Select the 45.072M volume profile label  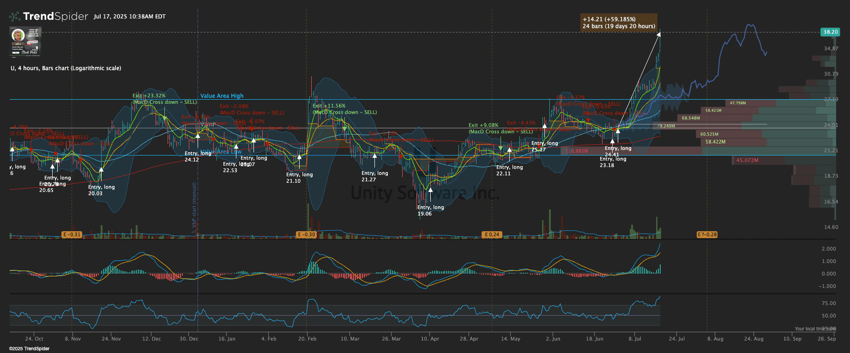[748, 160]
